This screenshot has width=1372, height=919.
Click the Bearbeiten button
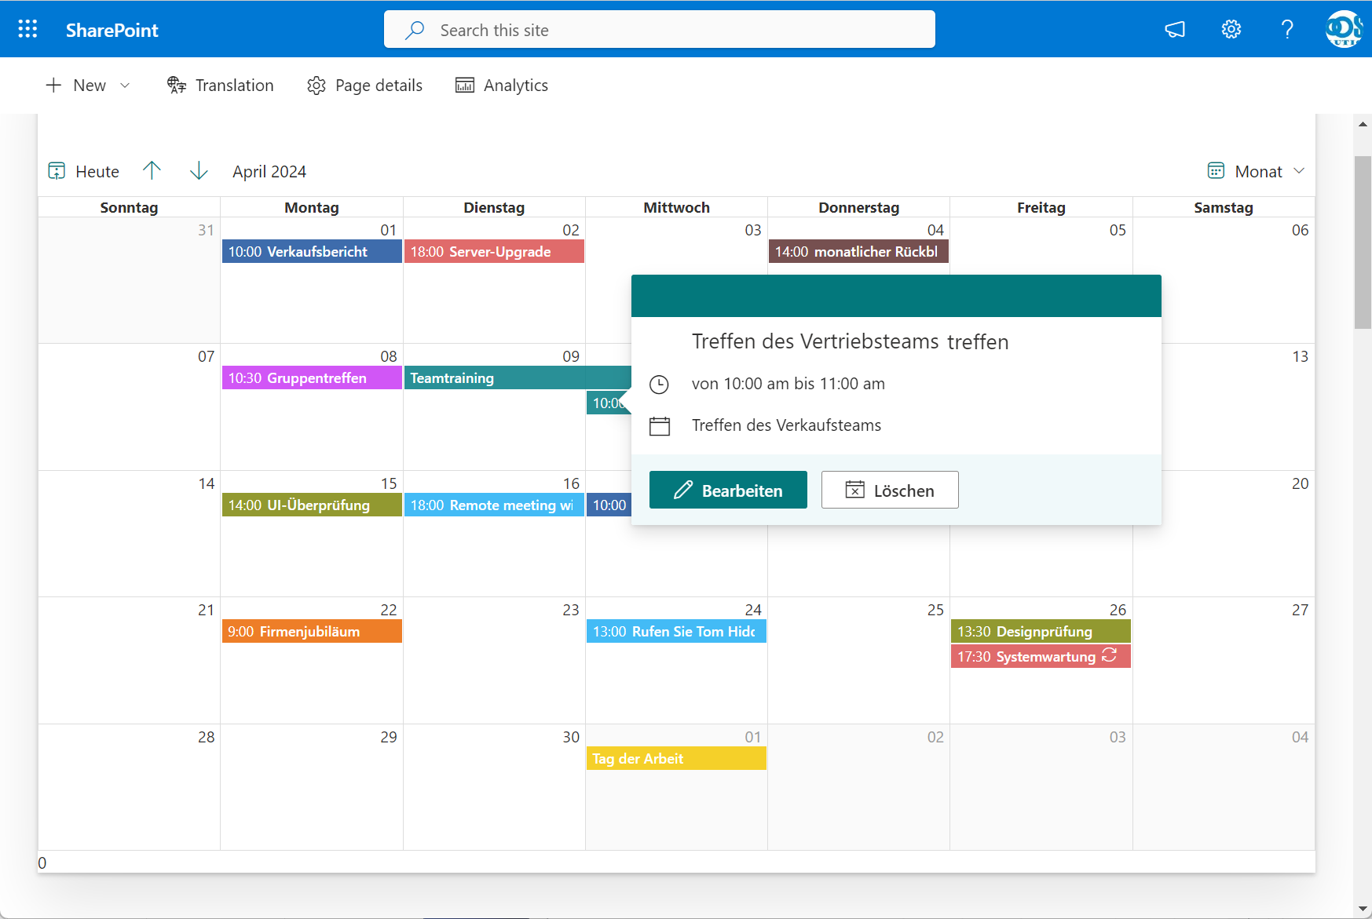[728, 490]
